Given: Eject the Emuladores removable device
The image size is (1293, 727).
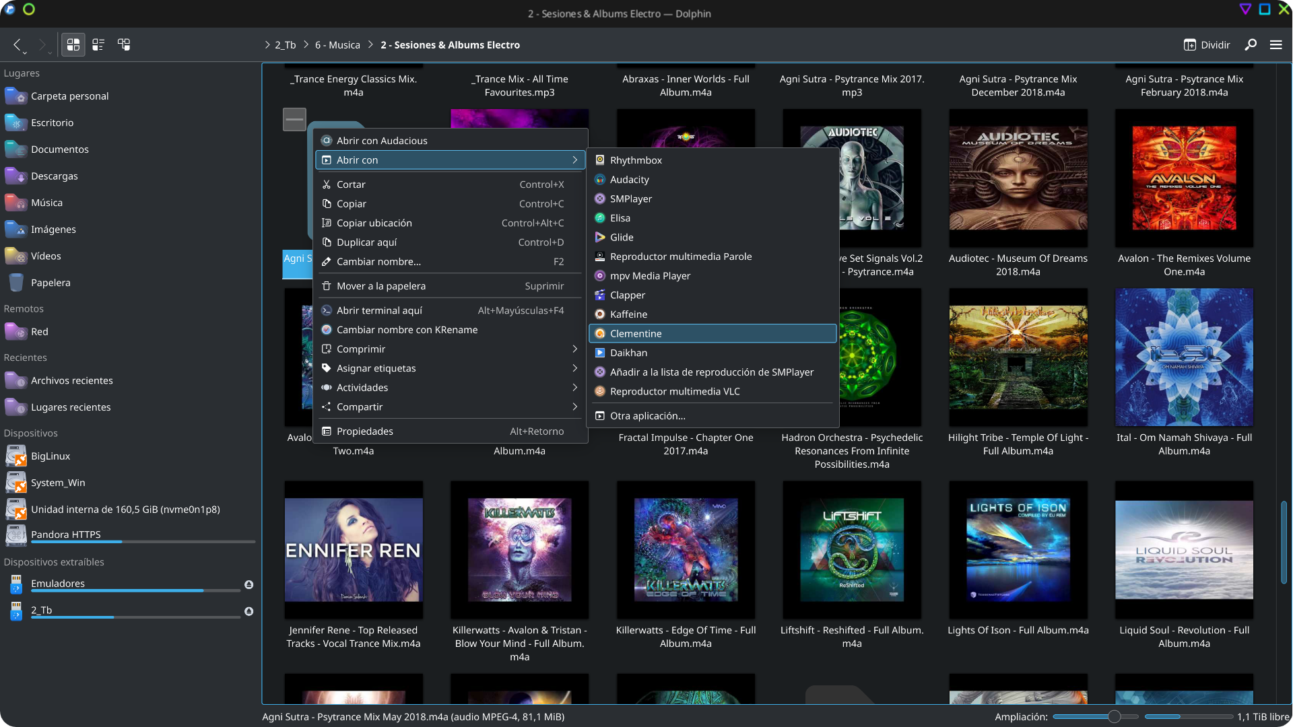Looking at the screenshot, I should pos(248,584).
